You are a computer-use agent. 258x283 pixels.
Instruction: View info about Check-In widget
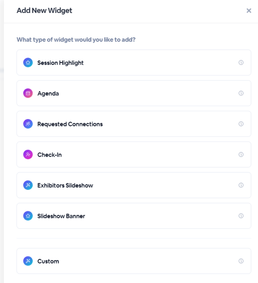[241, 155]
